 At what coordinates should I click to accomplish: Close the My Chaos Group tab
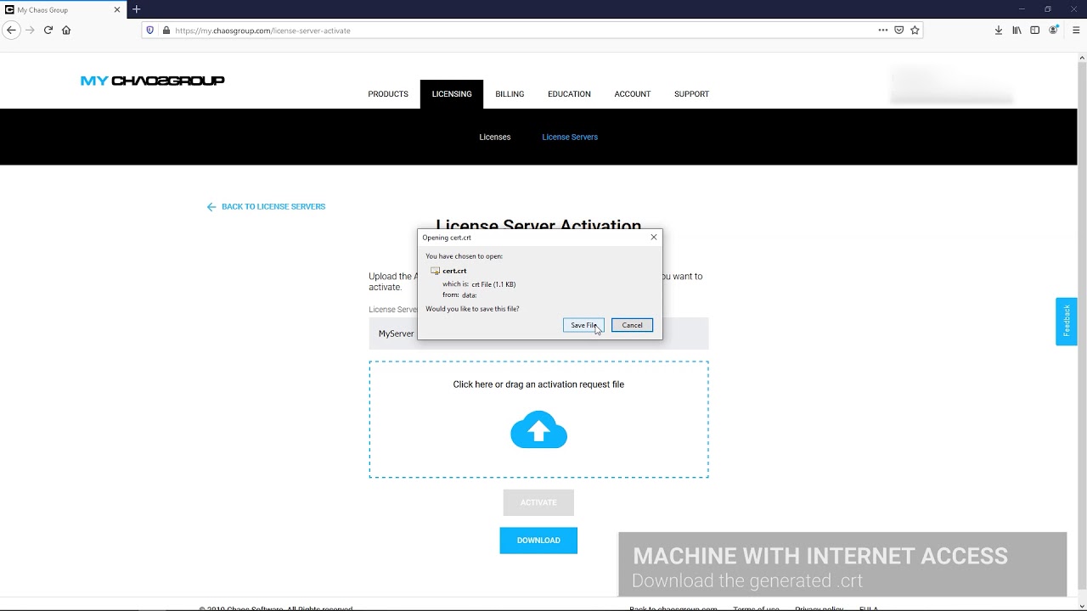point(117,9)
